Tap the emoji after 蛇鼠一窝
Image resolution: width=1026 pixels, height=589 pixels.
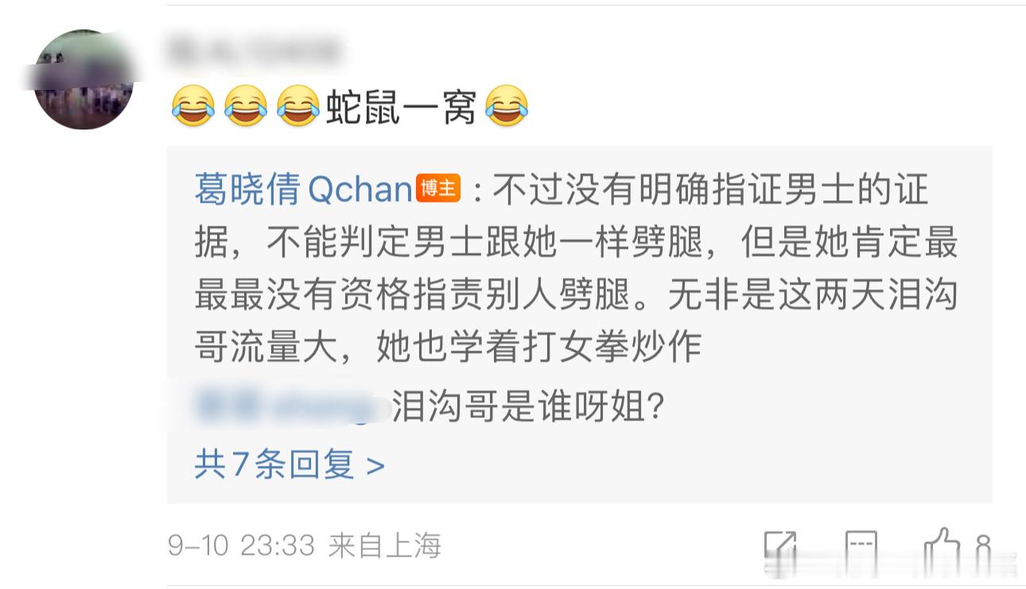click(x=507, y=107)
